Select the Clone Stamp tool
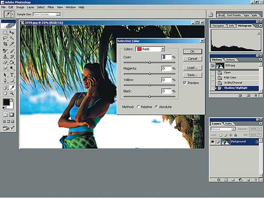The width and height of the screenshot is (264, 198). [x=5, y=56]
